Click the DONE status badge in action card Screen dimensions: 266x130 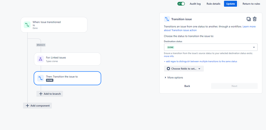[x=50, y=80]
